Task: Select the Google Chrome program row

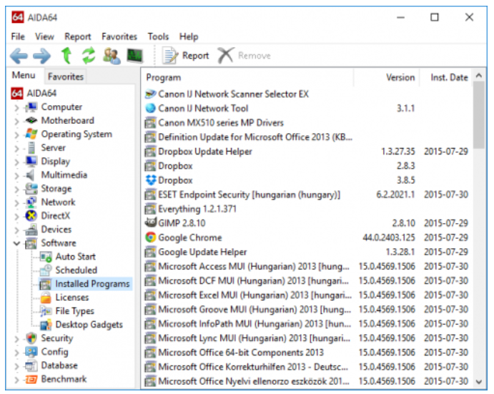Action: coord(307,237)
